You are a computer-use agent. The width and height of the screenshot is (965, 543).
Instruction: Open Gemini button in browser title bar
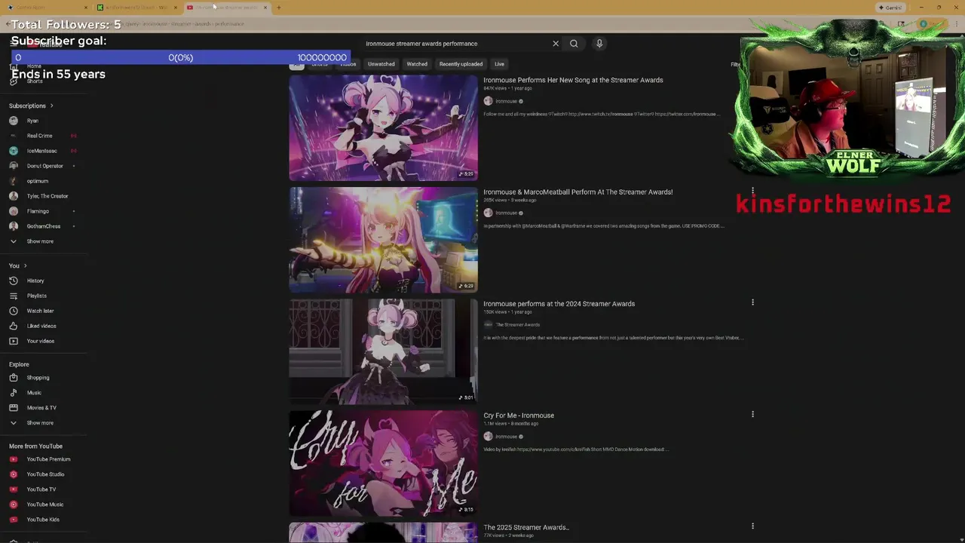tap(891, 8)
